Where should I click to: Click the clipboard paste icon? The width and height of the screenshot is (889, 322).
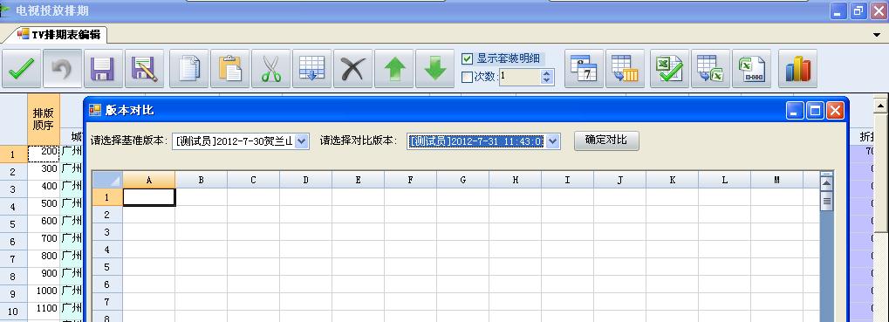coord(230,69)
